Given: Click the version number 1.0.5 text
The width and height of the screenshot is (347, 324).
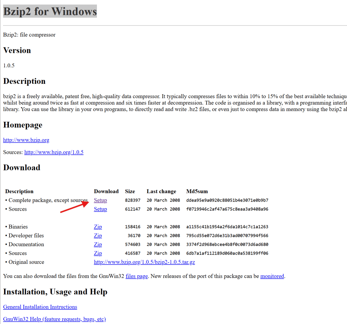Looking at the screenshot, I should 9,66.
